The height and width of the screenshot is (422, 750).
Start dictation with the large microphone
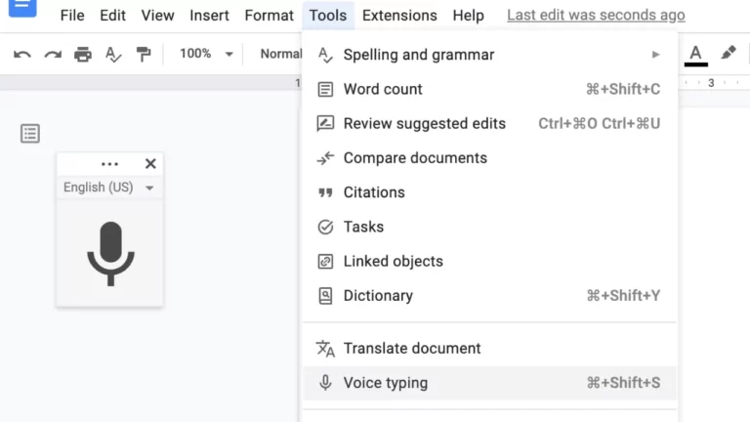click(110, 254)
